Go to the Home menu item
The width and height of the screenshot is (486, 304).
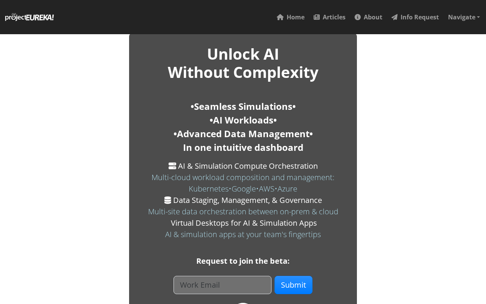[x=290, y=17]
